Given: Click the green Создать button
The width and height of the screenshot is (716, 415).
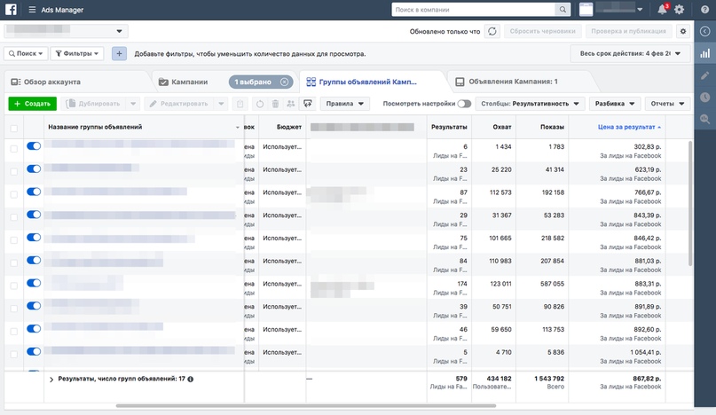Looking at the screenshot, I should (33, 104).
